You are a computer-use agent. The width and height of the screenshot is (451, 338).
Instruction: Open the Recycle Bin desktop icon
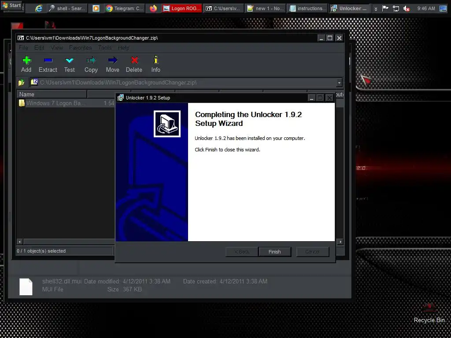429,313
